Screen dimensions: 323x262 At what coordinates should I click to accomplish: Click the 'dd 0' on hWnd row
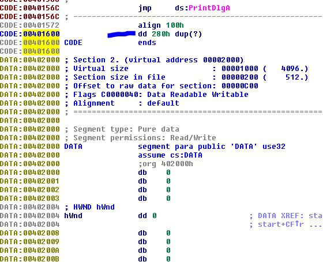(147, 216)
